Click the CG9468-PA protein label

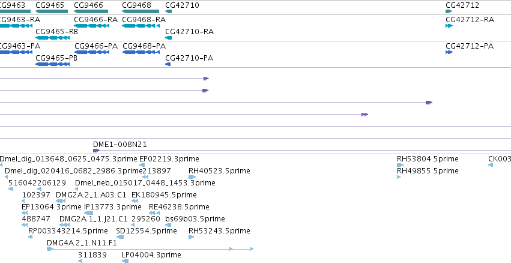coord(144,46)
